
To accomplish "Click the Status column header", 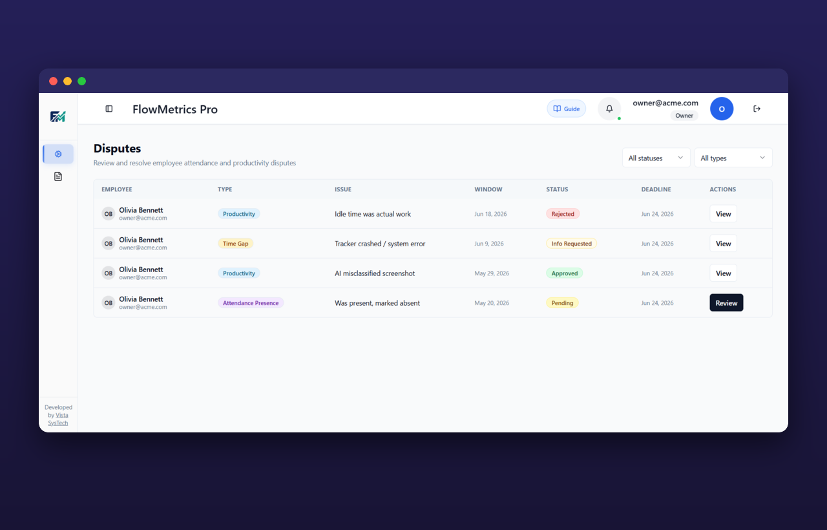I will pyautogui.click(x=557, y=189).
